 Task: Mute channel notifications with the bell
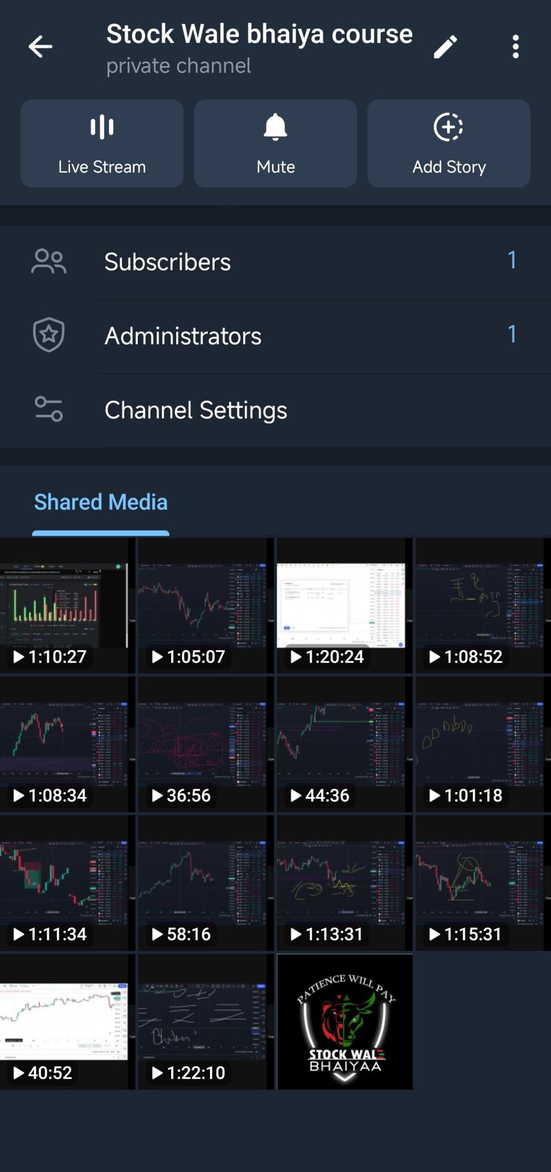(x=275, y=143)
